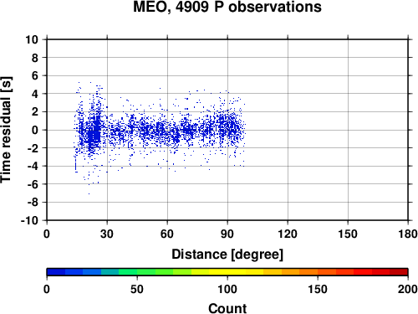Click the x-axis tick label 150
Viewport: 418px width, 314px height.
click(x=348, y=234)
